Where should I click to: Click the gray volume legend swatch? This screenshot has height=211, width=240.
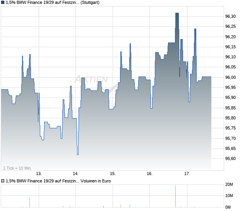[x=3, y=181]
